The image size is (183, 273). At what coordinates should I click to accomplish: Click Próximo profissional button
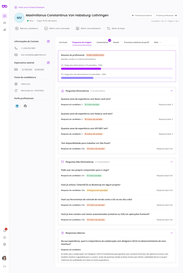pos(166,16)
